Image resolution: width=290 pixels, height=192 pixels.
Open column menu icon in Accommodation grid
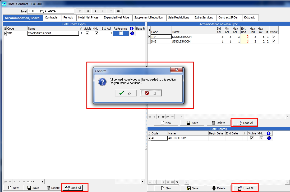149,32
